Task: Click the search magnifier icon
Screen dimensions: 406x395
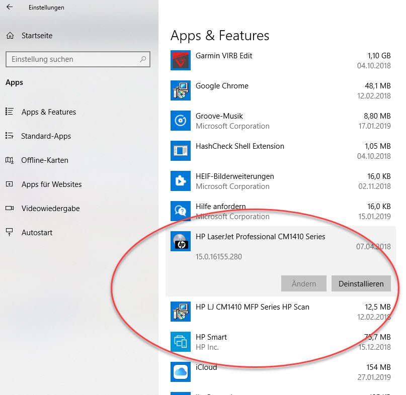Action: (x=143, y=59)
